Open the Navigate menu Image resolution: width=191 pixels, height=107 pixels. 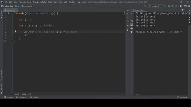coord(22,2)
